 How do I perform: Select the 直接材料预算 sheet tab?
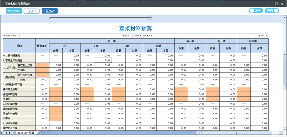click(26, 133)
